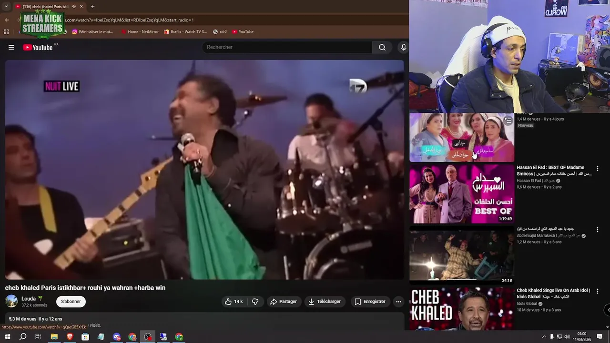Show hidden system tray icons

pos(544,337)
